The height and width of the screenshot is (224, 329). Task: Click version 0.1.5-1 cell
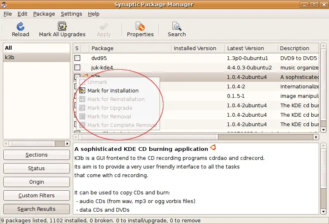[236, 96]
